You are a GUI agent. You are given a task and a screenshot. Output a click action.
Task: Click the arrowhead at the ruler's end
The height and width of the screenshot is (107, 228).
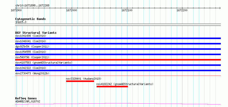click(220, 8)
